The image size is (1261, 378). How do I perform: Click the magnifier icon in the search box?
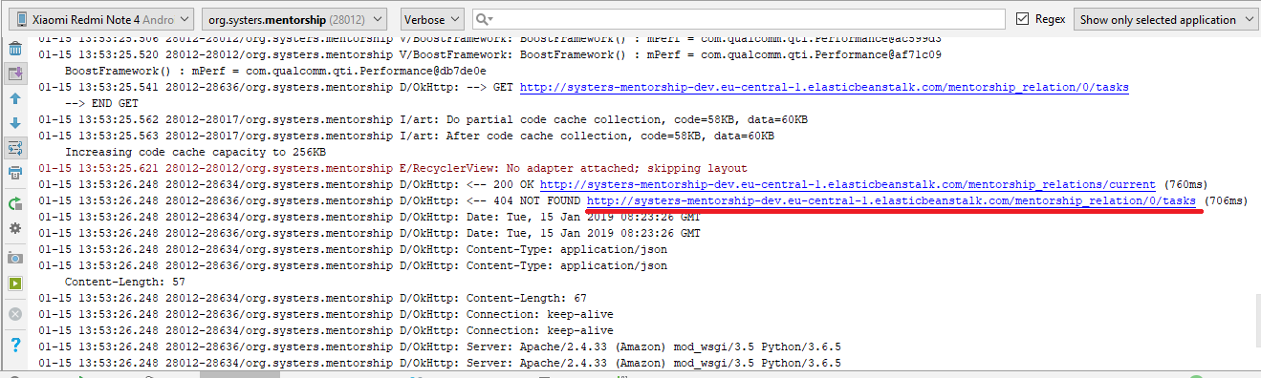[x=483, y=19]
